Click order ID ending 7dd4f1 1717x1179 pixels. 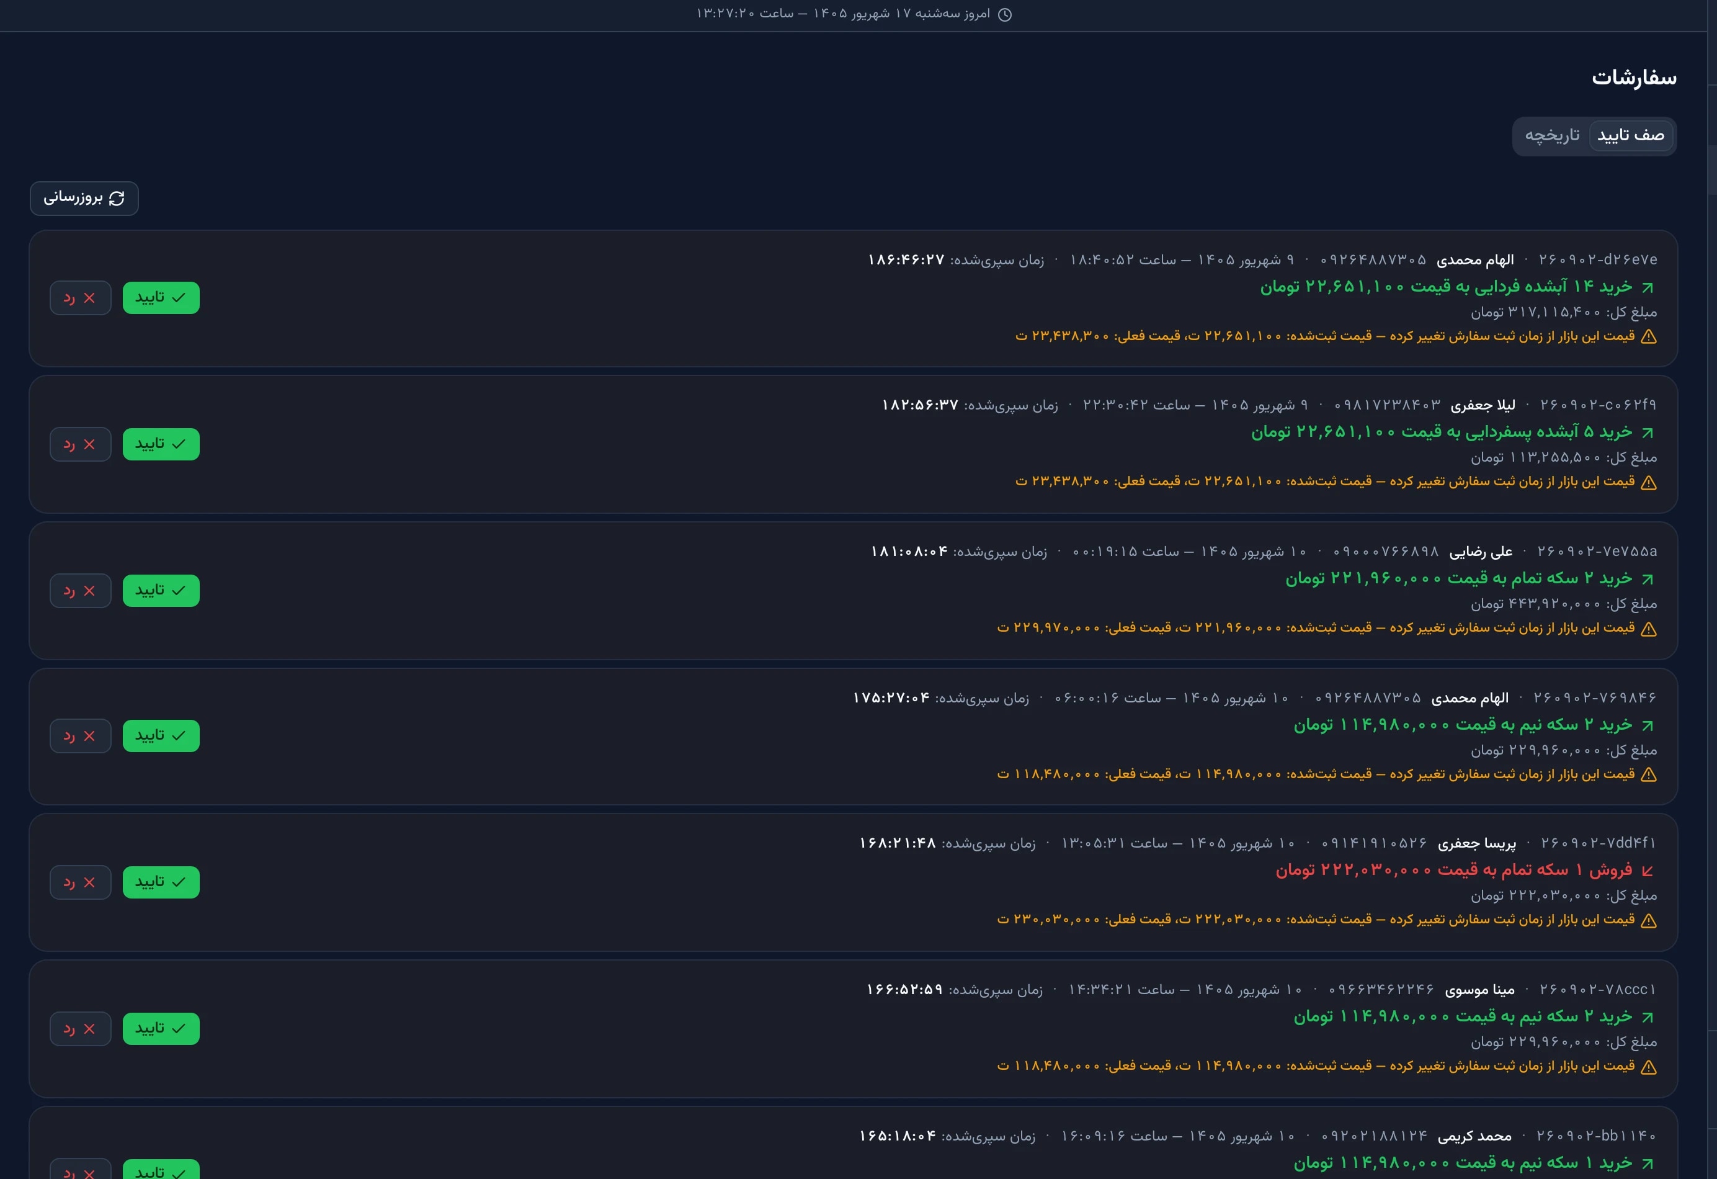[x=1598, y=843]
